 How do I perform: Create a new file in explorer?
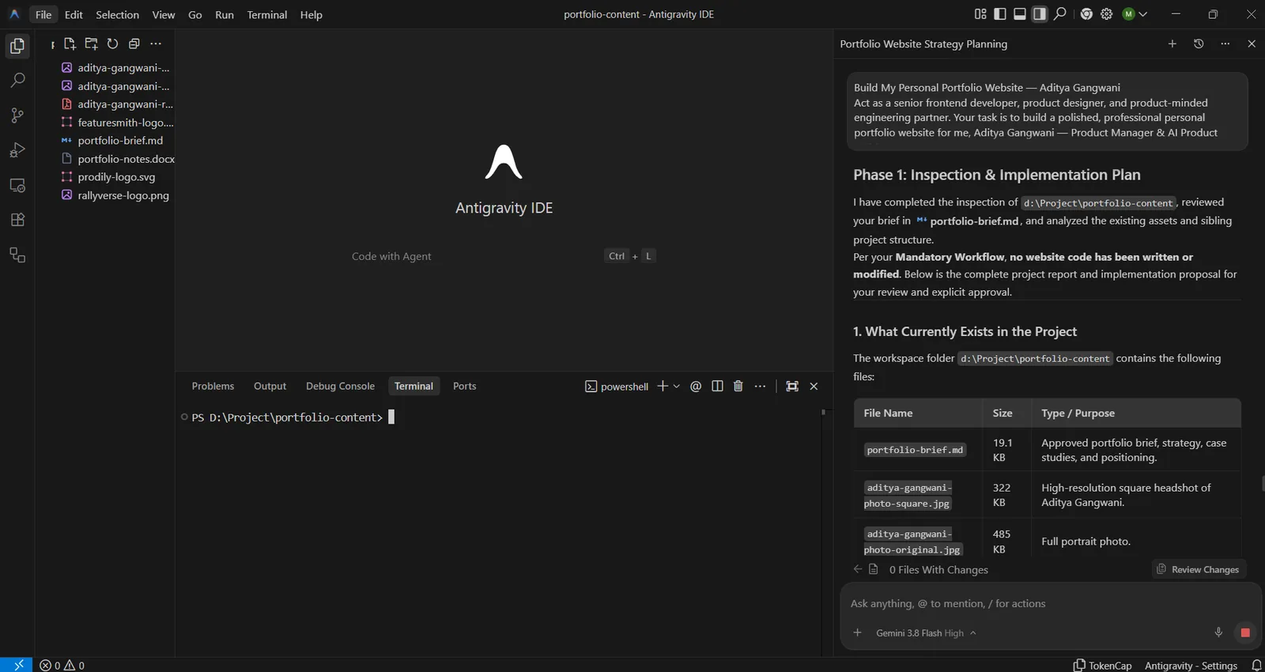point(70,43)
